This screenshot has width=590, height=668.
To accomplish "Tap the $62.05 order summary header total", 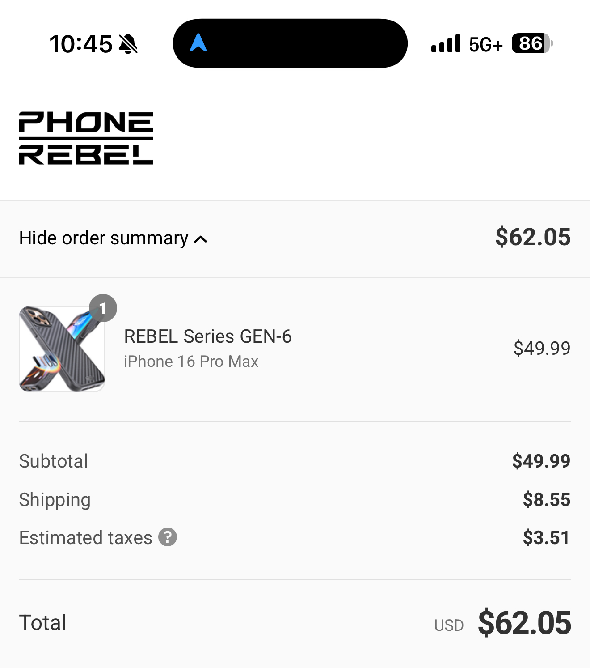I will point(533,237).
